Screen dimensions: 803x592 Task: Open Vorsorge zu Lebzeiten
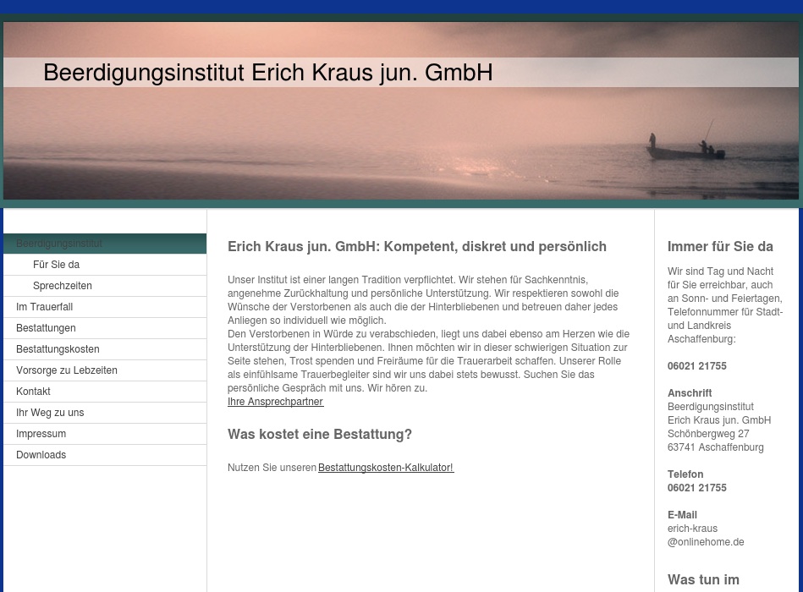(67, 370)
